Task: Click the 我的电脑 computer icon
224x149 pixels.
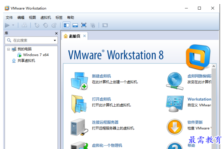Action: 14,49
